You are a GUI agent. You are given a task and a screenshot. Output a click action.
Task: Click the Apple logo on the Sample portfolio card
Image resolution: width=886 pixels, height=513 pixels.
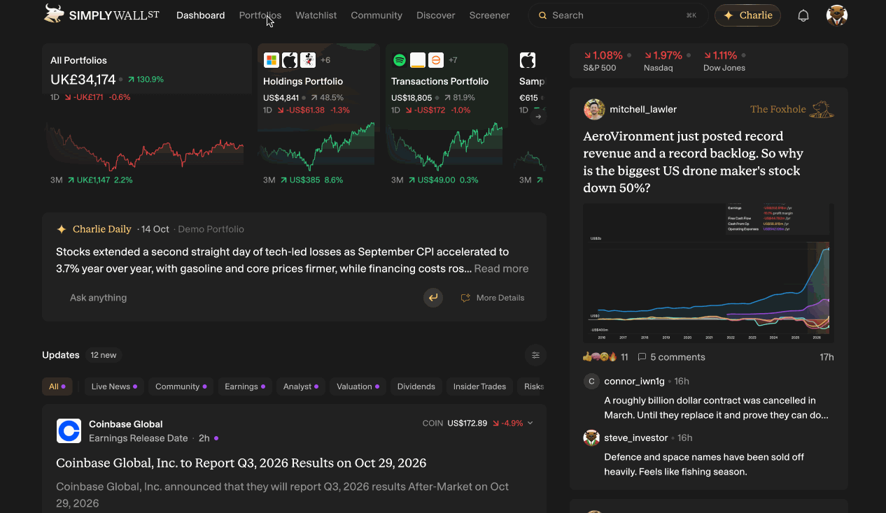(528, 60)
